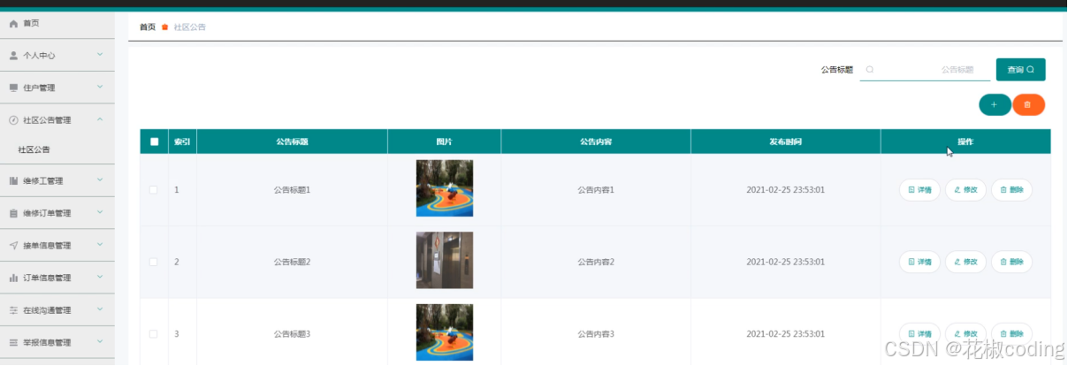
Task: Click the 公告内容 column header
Action: (x=596, y=141)
